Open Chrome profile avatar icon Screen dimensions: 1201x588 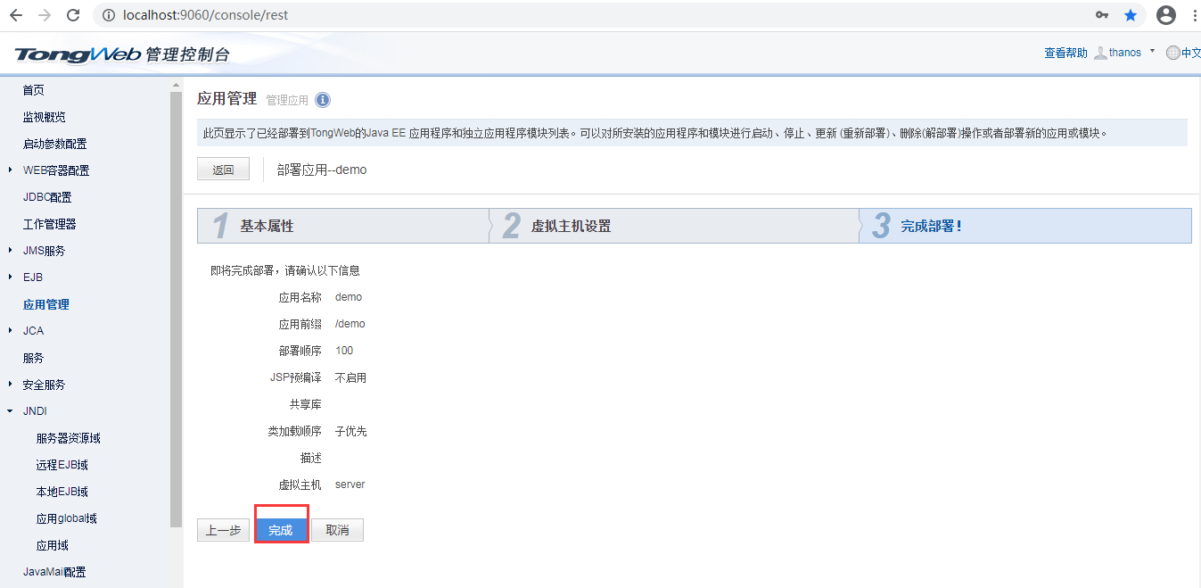pos(1165,15)
